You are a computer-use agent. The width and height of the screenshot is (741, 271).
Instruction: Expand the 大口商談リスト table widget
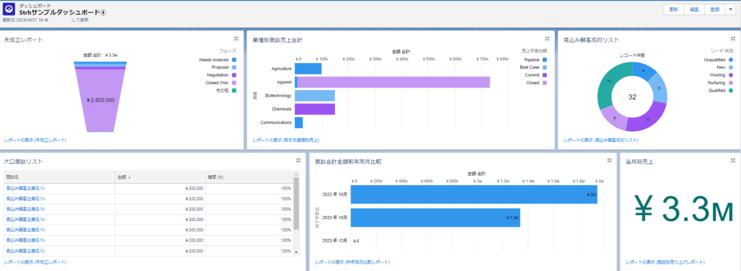click(298, 161)
